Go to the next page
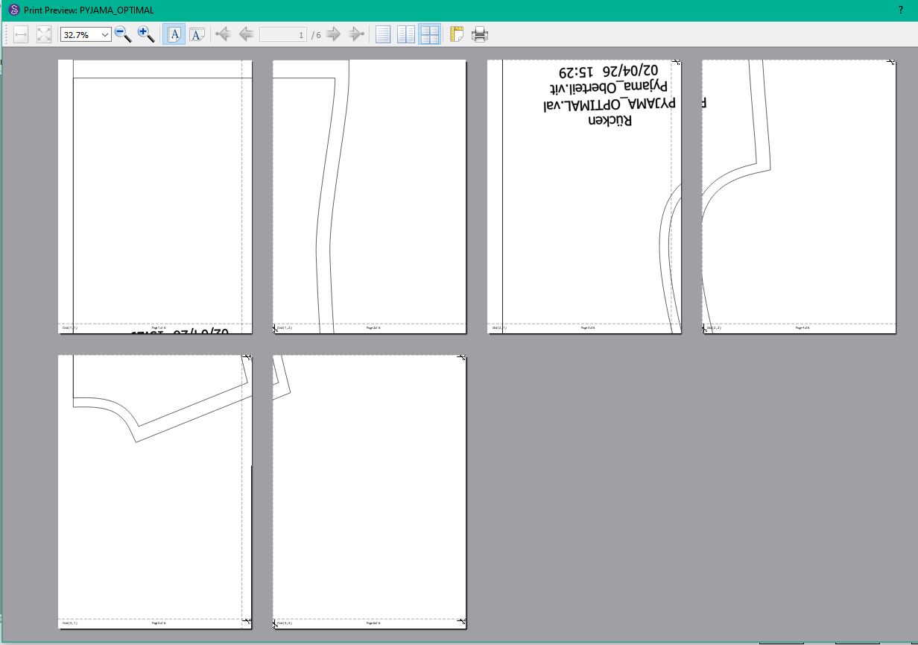918x645 pixels. pos(334,34)
